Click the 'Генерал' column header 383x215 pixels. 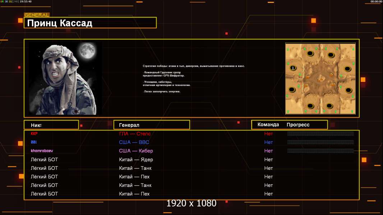(151, 125)
